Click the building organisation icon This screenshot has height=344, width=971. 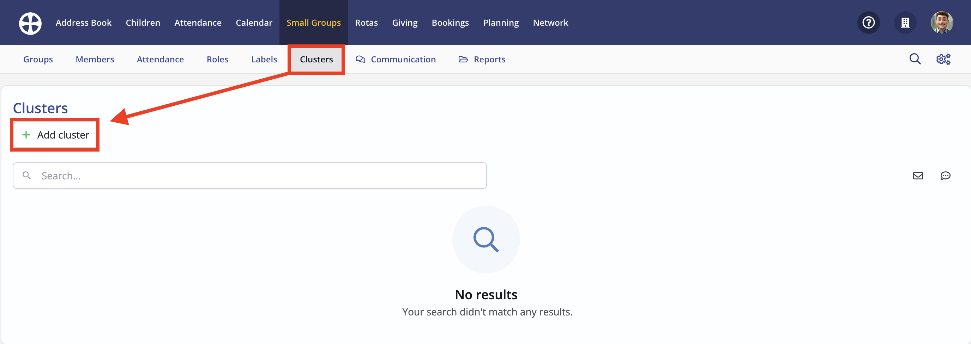click(905, 23)
